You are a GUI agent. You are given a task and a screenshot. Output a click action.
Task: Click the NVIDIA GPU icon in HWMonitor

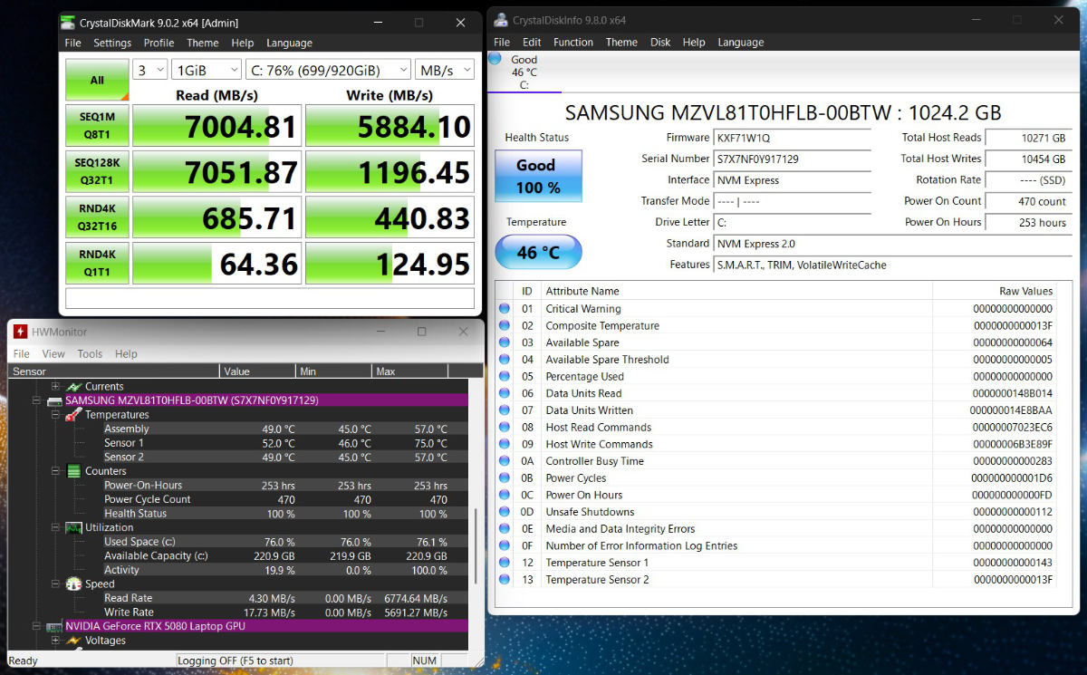point(54,627)
